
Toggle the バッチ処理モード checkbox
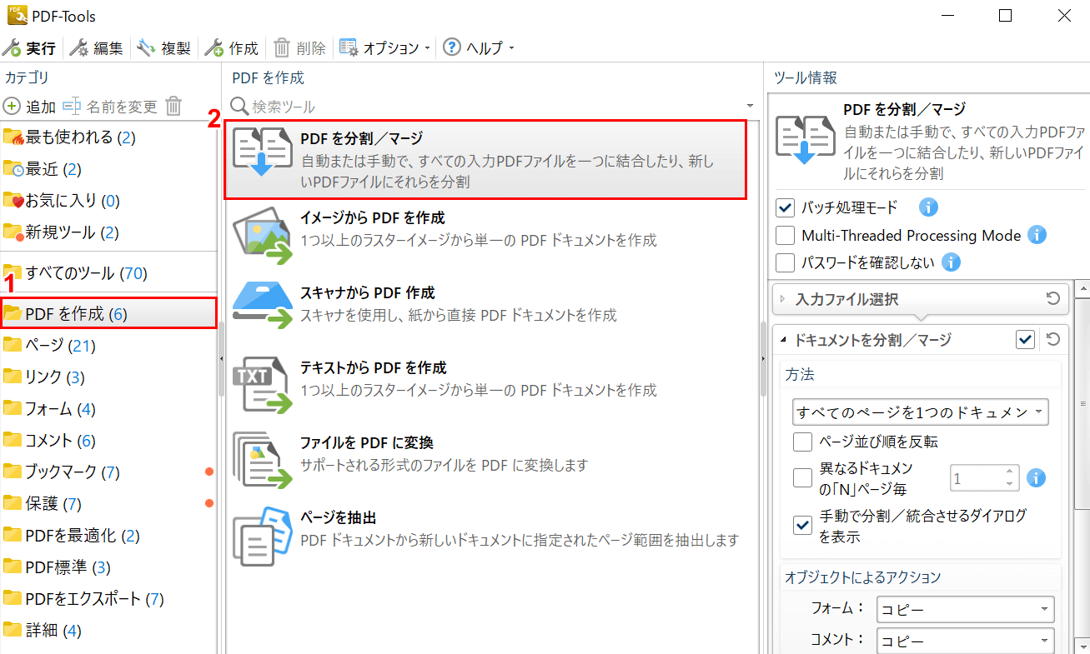[785, 207]
